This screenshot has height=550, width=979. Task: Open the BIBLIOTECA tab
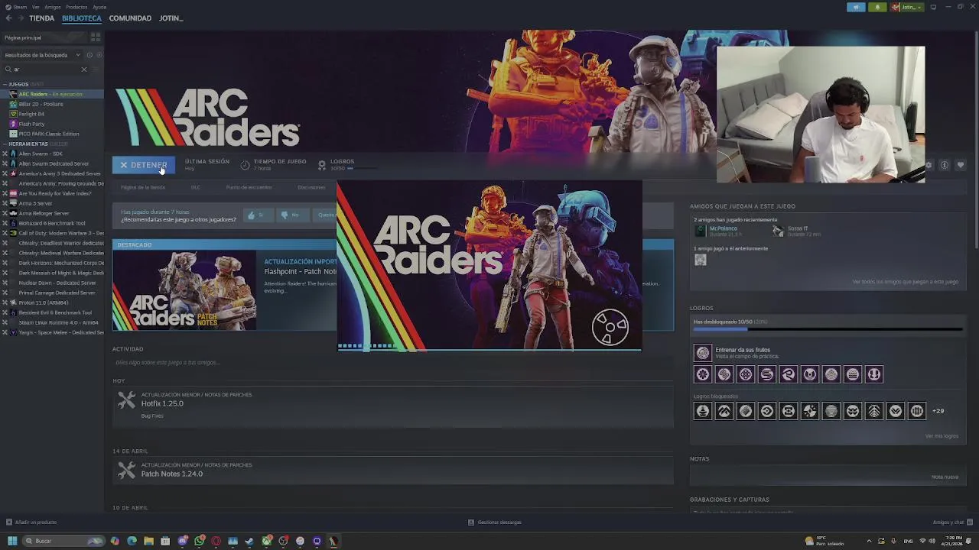pyautogui.click(x=82, y=18)
